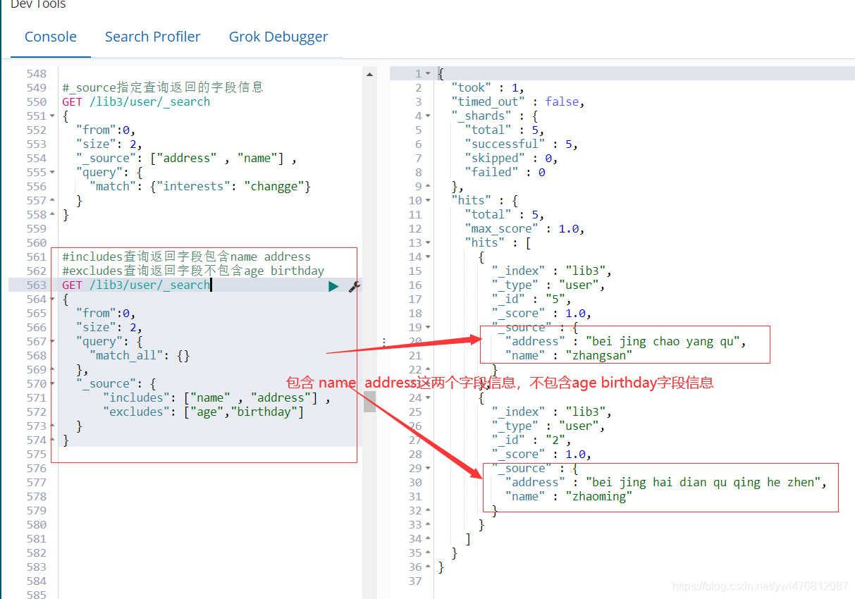Run the request at line 563 with the green play icon
Screen dimensions: 855x599
click(333, 286)
